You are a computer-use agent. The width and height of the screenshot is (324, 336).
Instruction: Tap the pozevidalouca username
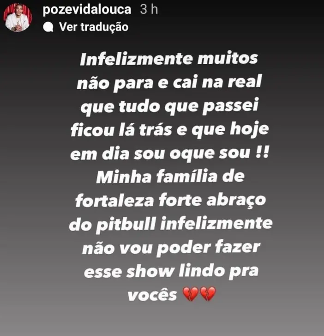click(x=87, y=10)
